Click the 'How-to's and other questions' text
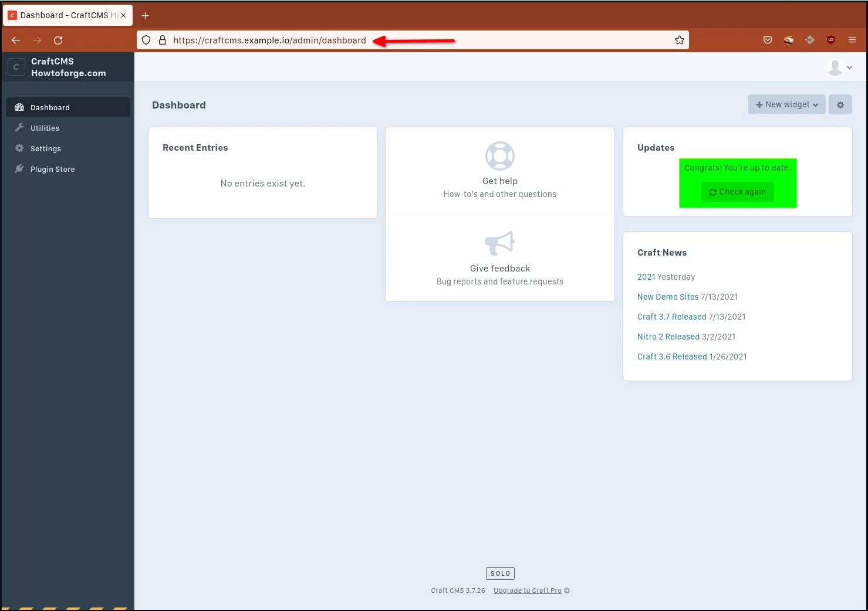Screen dimensions: 868x611 [x=500, y=194]
